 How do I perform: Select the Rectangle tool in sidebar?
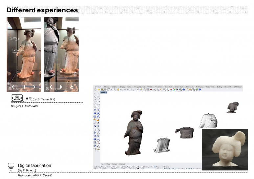[98, 104]
